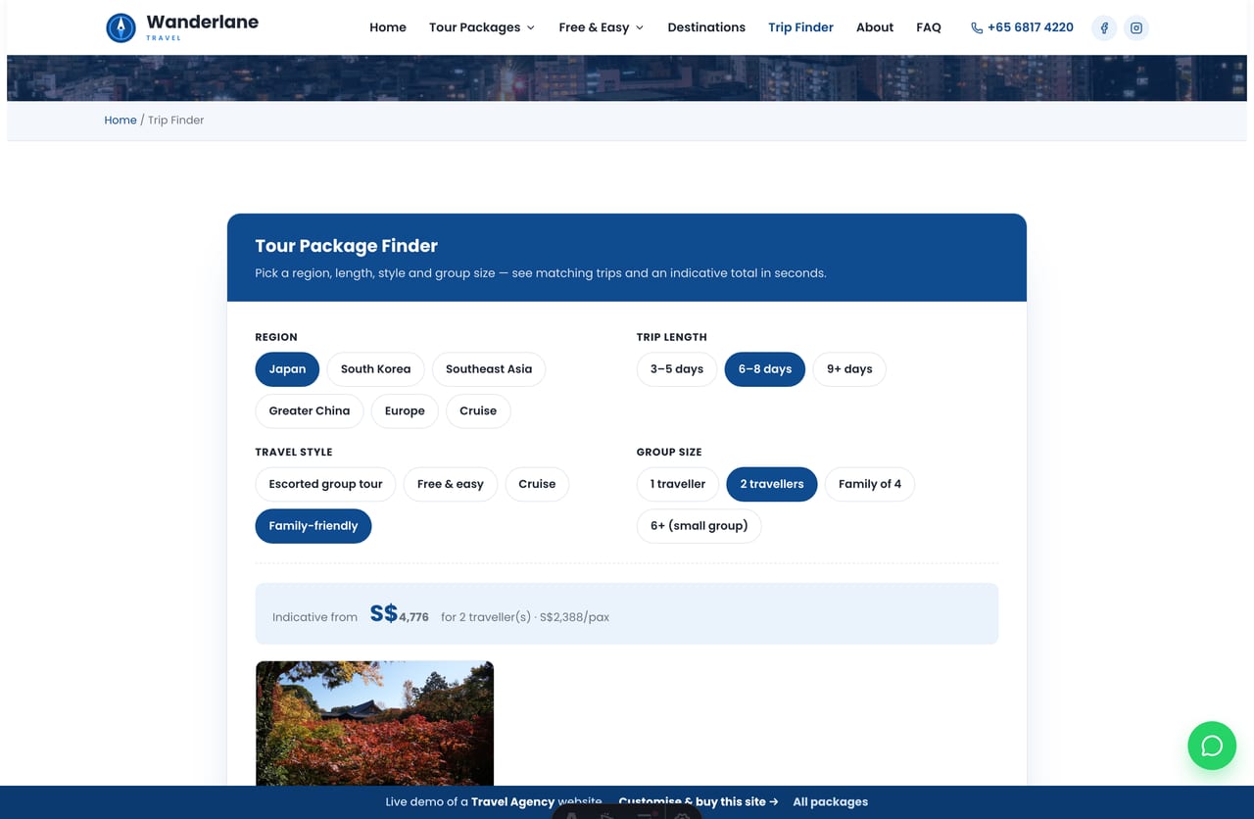Image resolution: width=1254 pixels, height=819 pixels.
Task: Click the Wanderlane Travel brand name
Action: [x=202, y=25]
